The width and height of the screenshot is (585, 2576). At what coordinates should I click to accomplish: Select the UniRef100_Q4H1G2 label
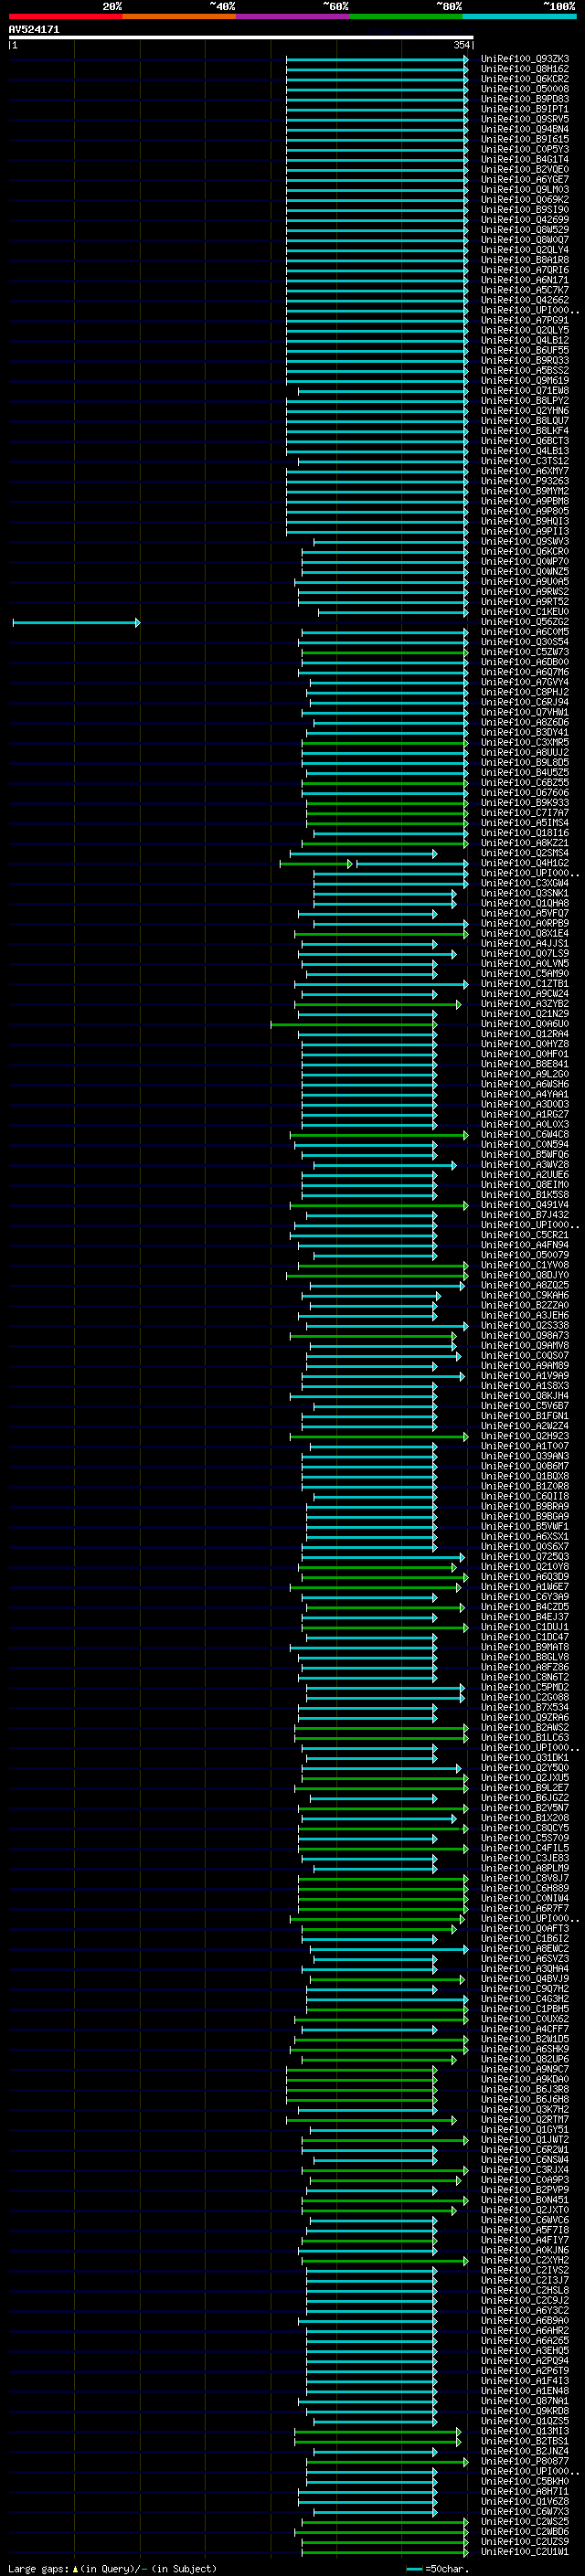(524, 863)
